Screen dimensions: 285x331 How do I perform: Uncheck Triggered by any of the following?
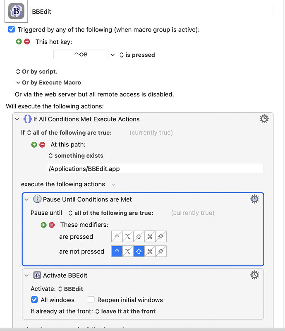(12, 29)
